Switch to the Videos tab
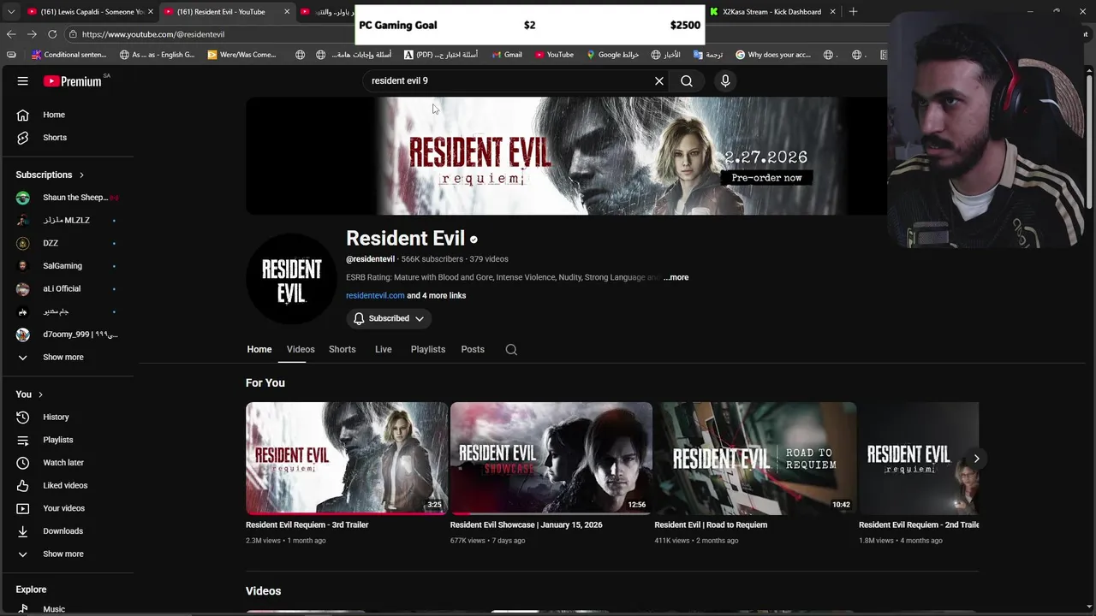 (301, 349)
